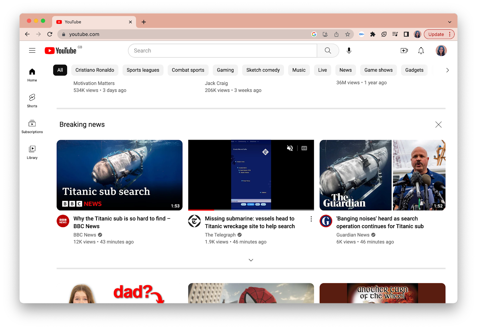
Task: Click the YouTube logo
Action: tap(61, 51)
